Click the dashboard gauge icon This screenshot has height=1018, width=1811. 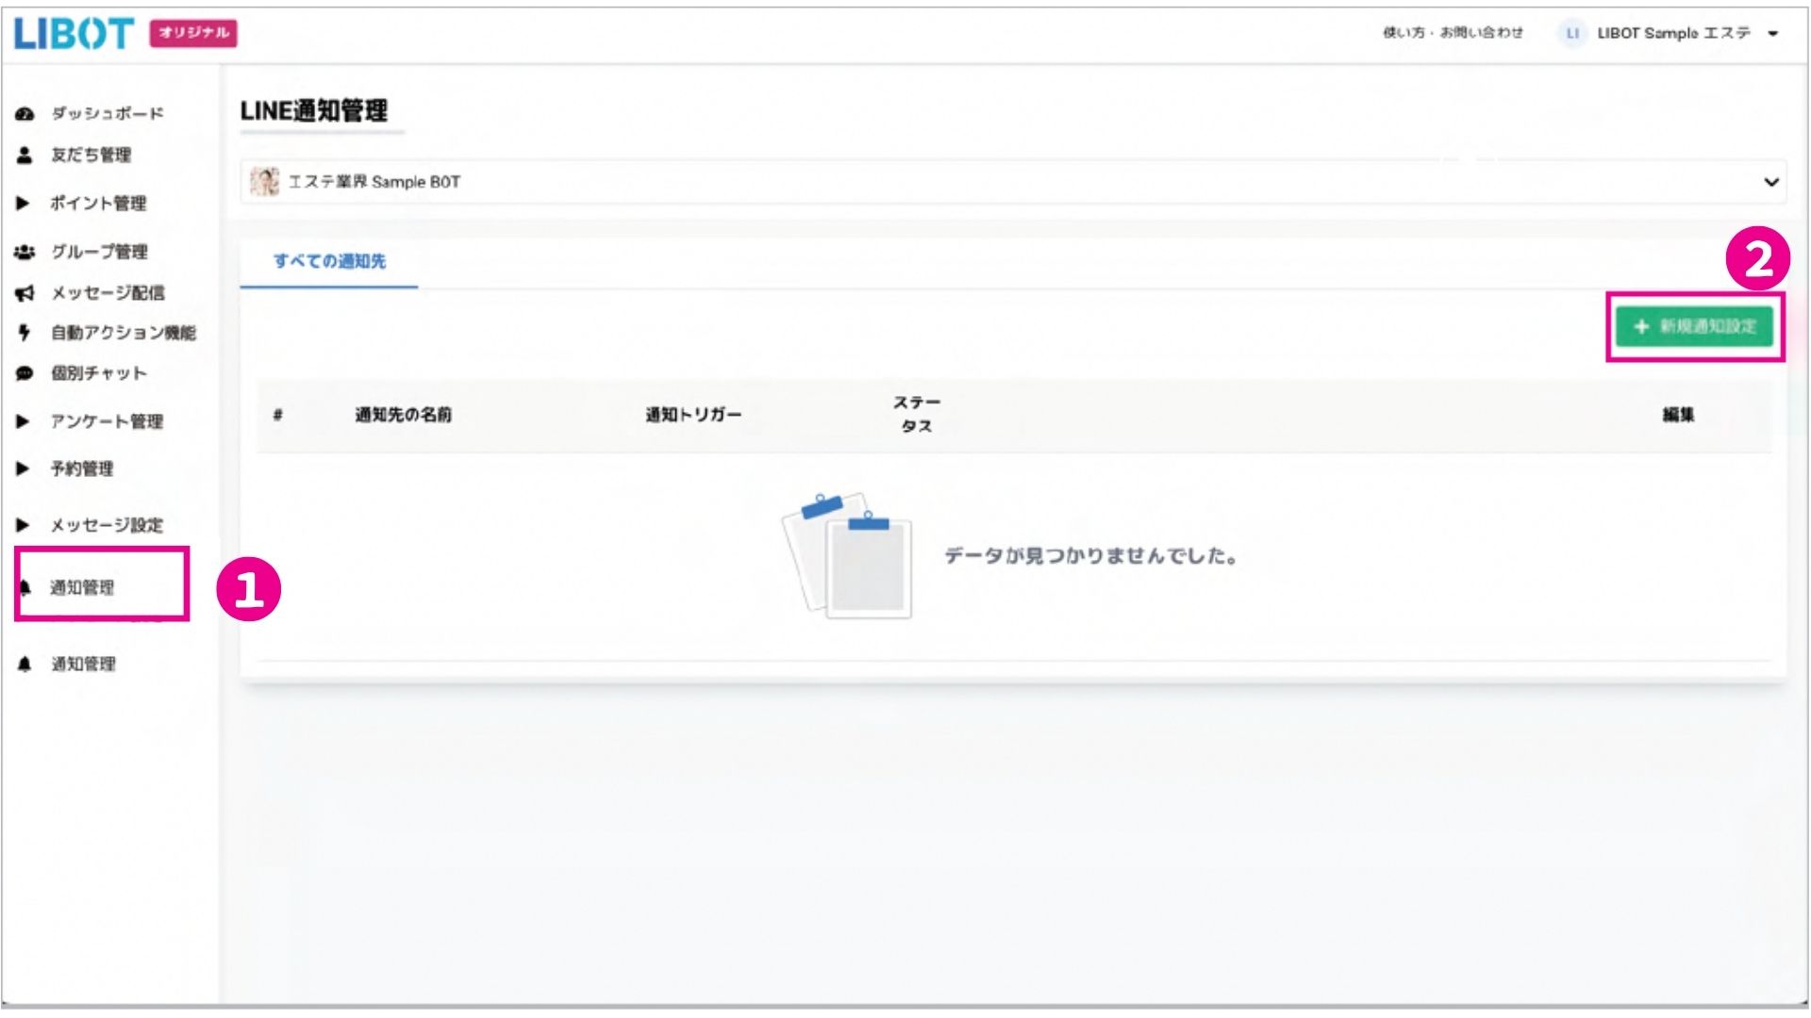(x=25, y=114)
